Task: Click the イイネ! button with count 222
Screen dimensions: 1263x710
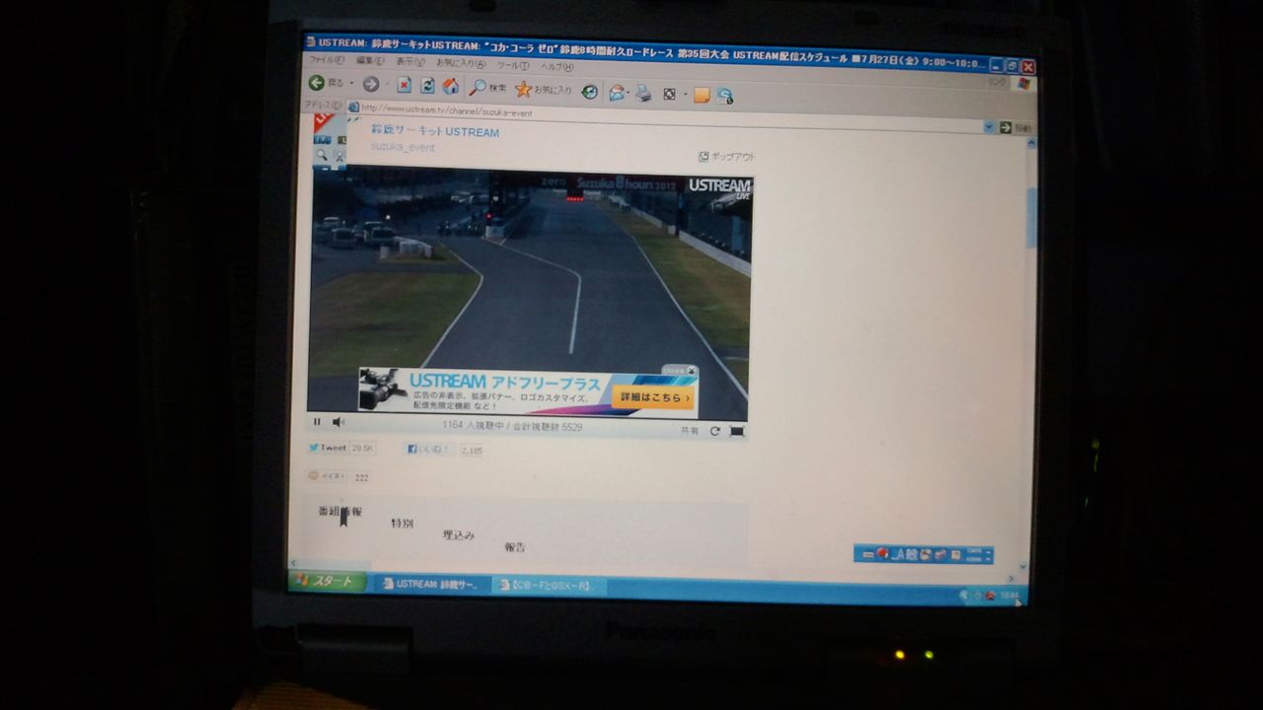Action: 327,475
